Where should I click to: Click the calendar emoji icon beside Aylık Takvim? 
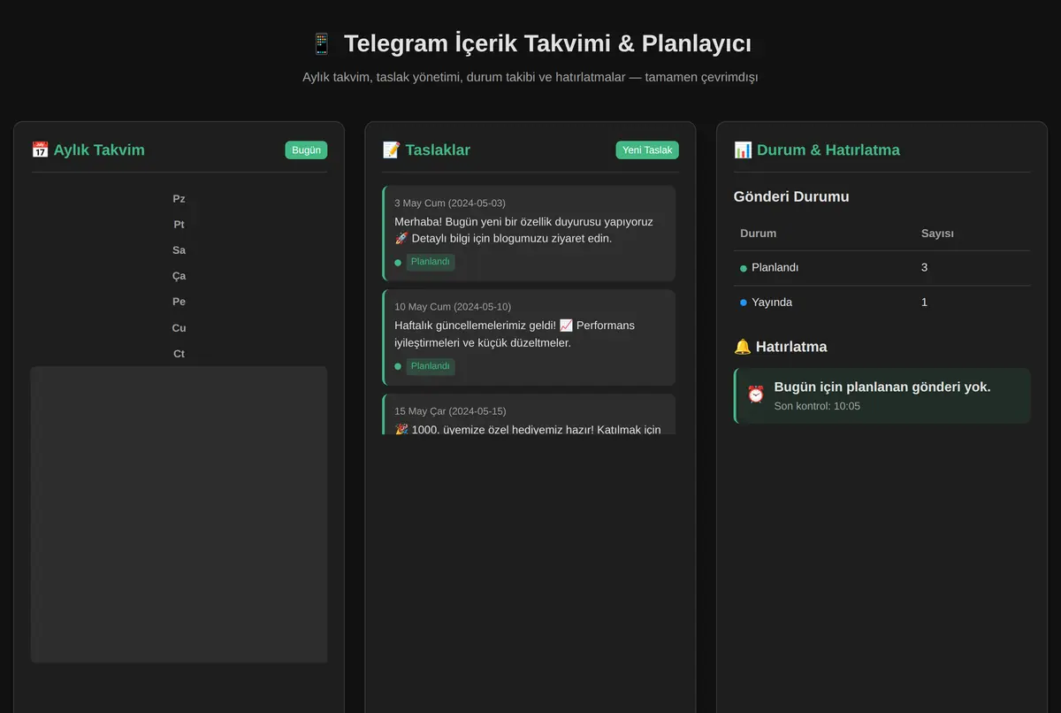40,149
